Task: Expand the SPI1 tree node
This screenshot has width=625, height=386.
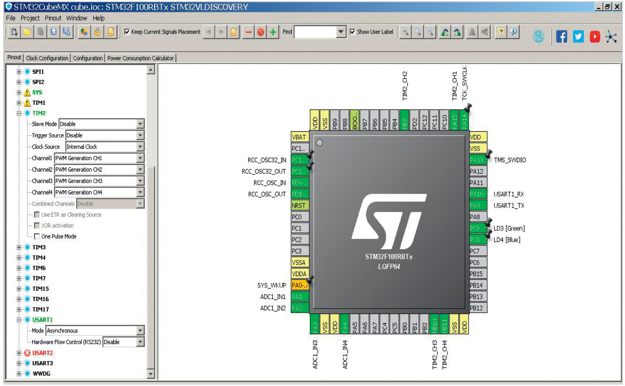Action: coord(19,72)
